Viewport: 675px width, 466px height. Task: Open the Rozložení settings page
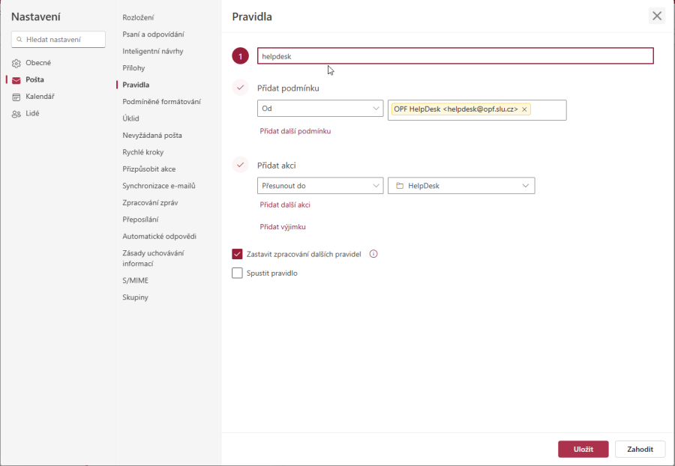(x=138, y=18)
